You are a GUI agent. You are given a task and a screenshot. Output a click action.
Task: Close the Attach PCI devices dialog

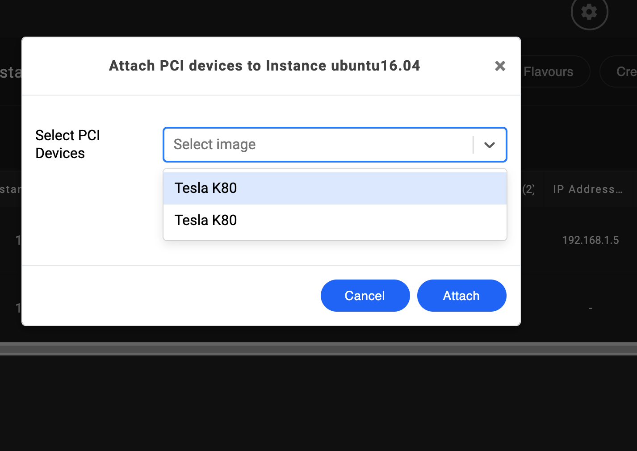500,66
